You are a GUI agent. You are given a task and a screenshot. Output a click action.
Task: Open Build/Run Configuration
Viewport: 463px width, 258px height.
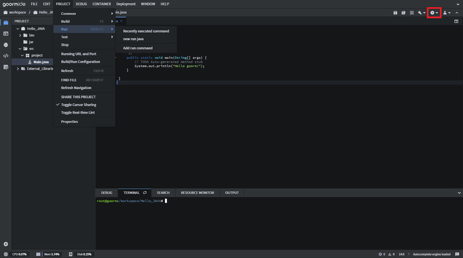[80, 62]
